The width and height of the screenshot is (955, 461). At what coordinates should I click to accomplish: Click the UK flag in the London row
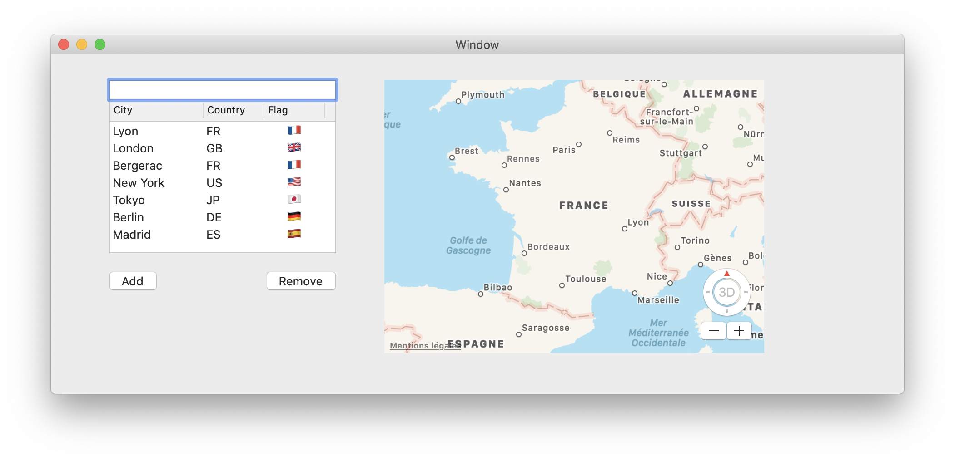(294, 147)
